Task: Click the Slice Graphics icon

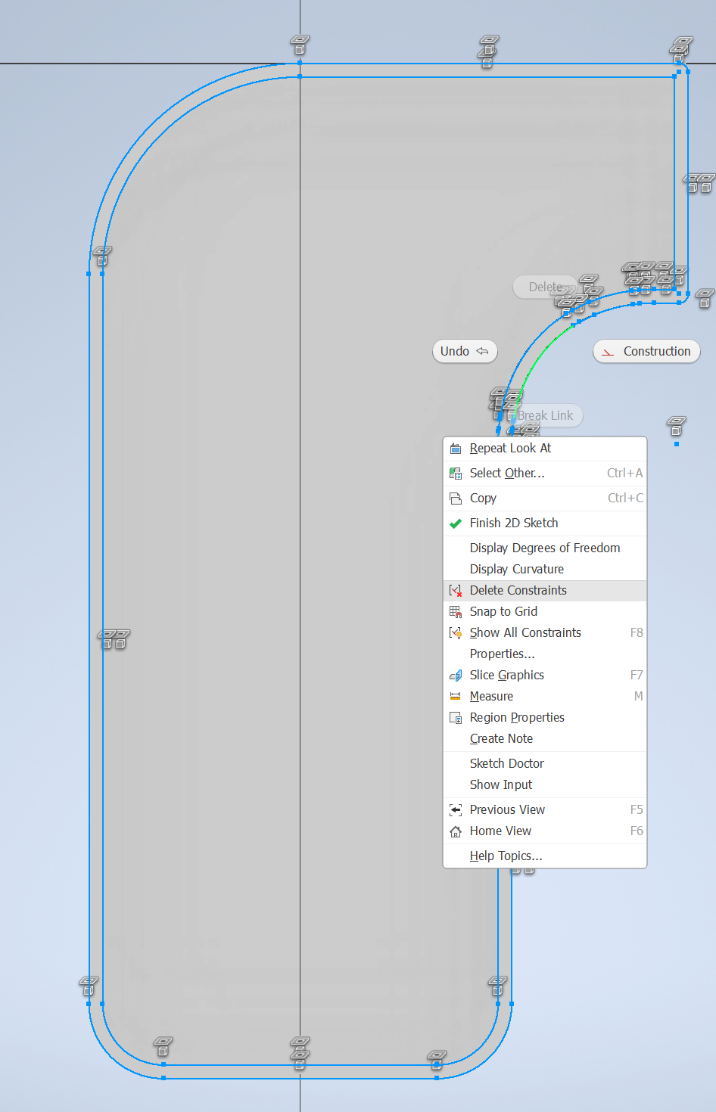Action: coord(456,676)
